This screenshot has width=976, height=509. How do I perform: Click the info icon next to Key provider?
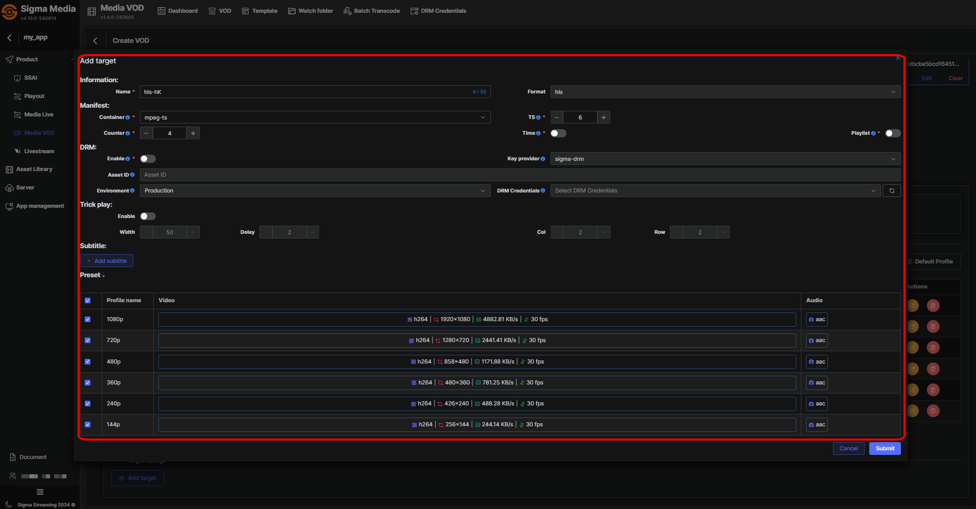tap(543, 159)
